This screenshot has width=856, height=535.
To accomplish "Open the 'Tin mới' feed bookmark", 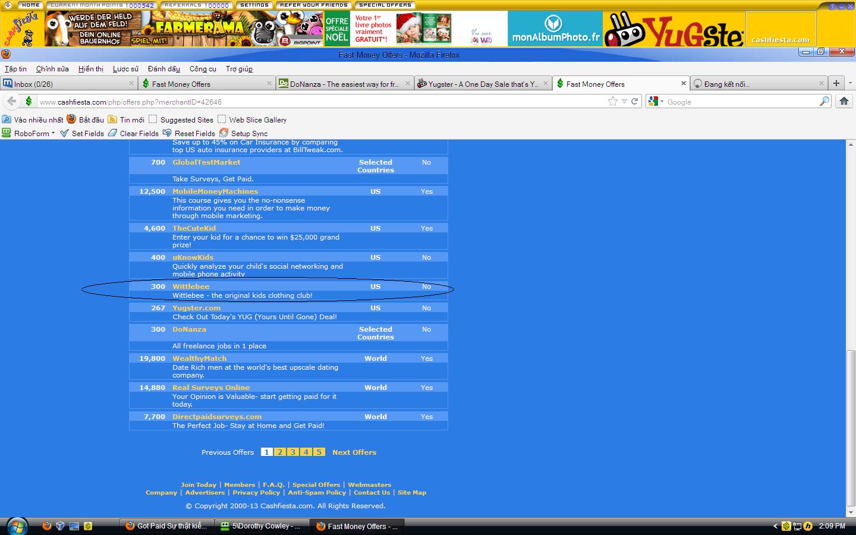I will click(x=126, y=119).
